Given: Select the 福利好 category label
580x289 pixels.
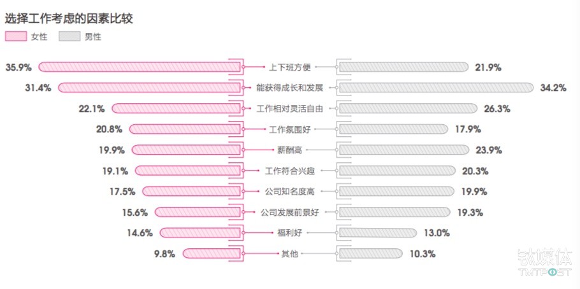Looking at the screenshot, I should 290,233.
